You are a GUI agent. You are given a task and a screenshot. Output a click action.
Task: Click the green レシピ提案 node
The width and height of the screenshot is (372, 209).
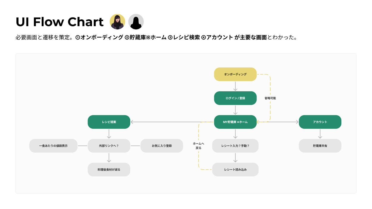point(109,122)
